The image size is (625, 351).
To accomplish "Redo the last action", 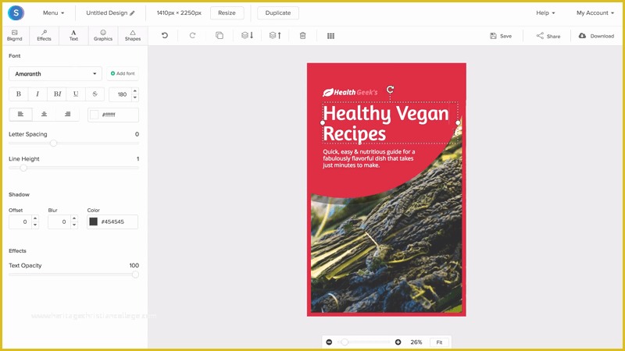I will click(192, 35).
